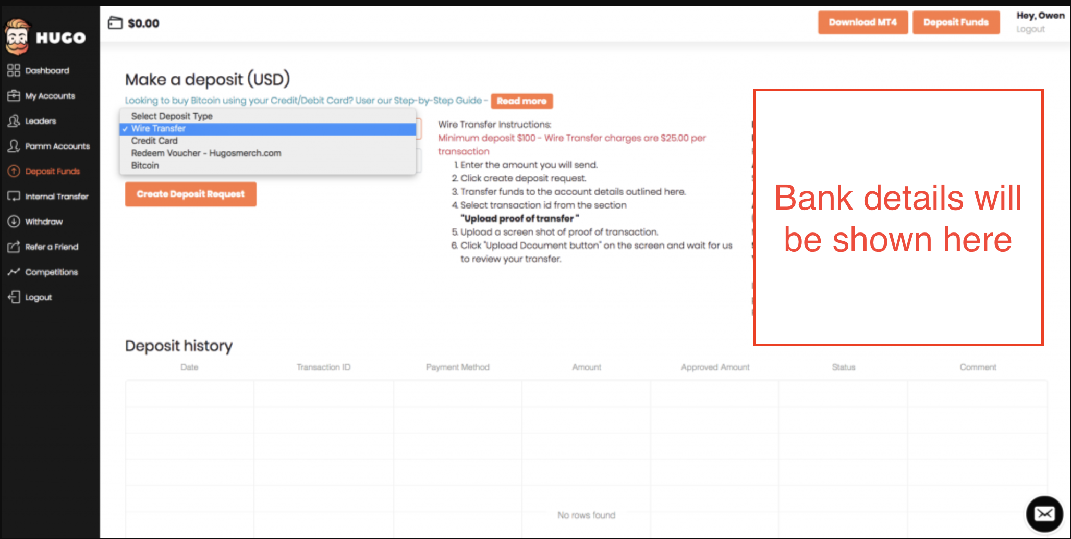Viewport: 1071px width, 539px height.
Task: Choose Credit Card from deposit dropdown
Action: click(154, 141)
